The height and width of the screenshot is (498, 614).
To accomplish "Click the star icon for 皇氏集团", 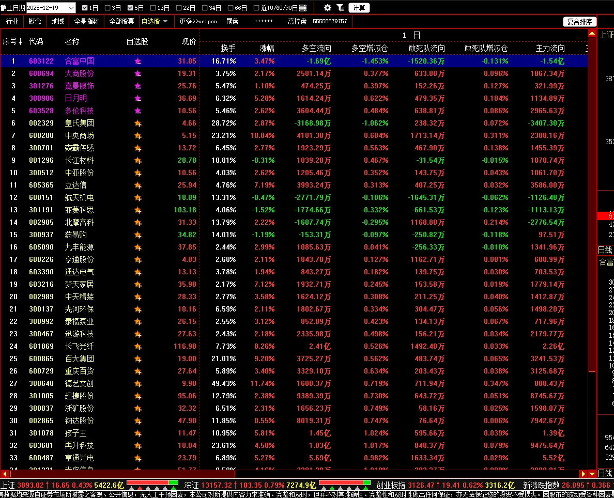I will point(137,123).
